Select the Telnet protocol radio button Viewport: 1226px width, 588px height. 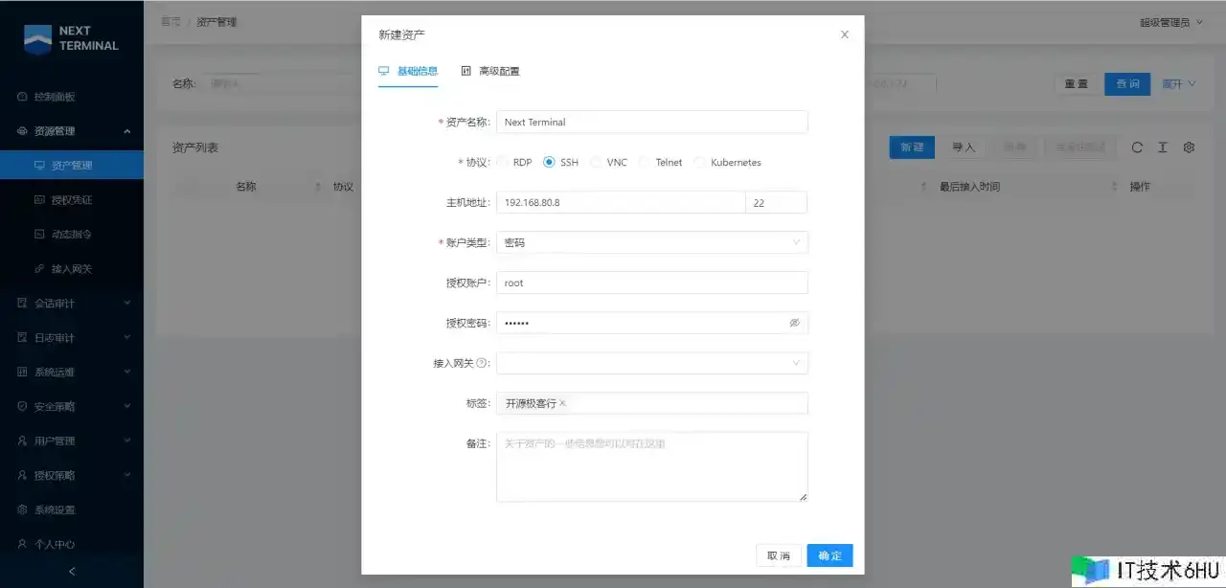[645, 163]
